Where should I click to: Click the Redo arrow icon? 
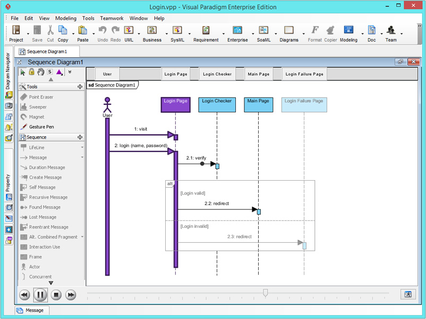(115, 30)
